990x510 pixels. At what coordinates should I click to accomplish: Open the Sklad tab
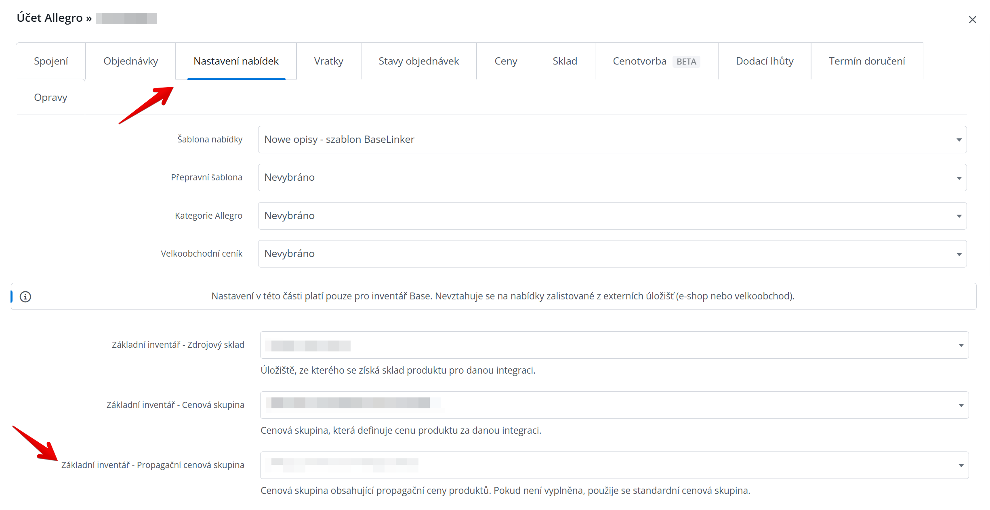[565, 61]
